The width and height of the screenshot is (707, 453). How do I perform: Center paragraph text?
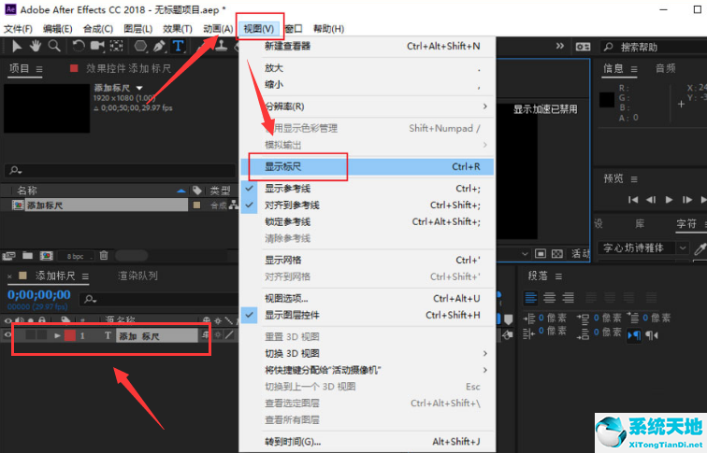[549, 297]
